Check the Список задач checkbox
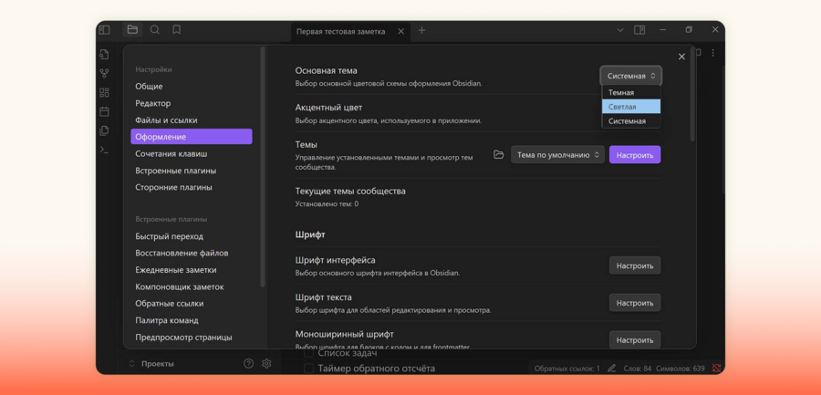821x395 pixels. point(309,354)
